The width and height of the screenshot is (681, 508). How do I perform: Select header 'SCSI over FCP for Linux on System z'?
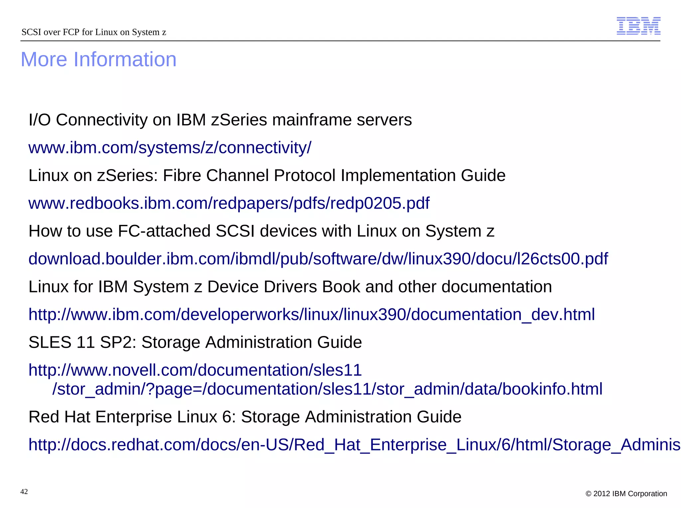[x=94, y=32]
